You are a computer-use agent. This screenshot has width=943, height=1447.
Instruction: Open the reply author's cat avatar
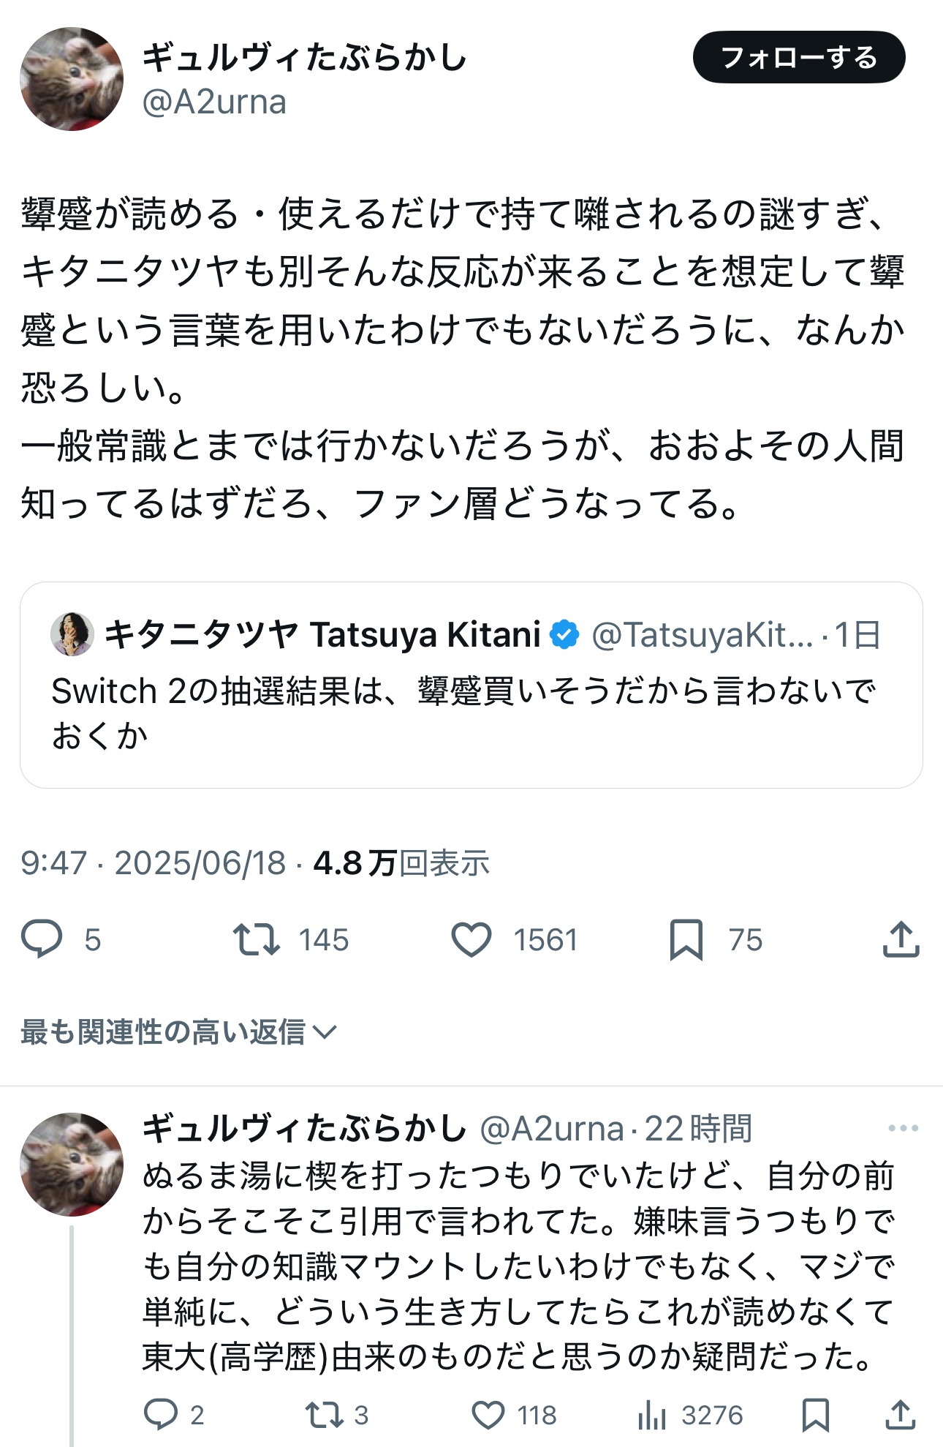tap(72, 1164)
